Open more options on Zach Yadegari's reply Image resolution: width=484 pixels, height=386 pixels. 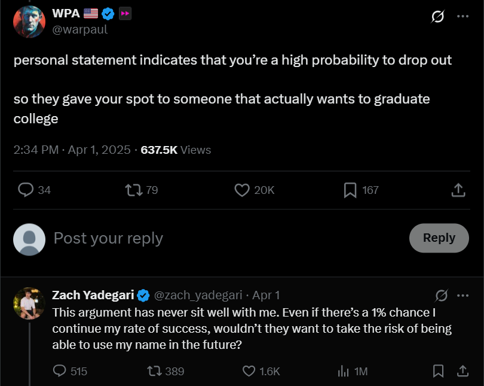coord(462,295)
